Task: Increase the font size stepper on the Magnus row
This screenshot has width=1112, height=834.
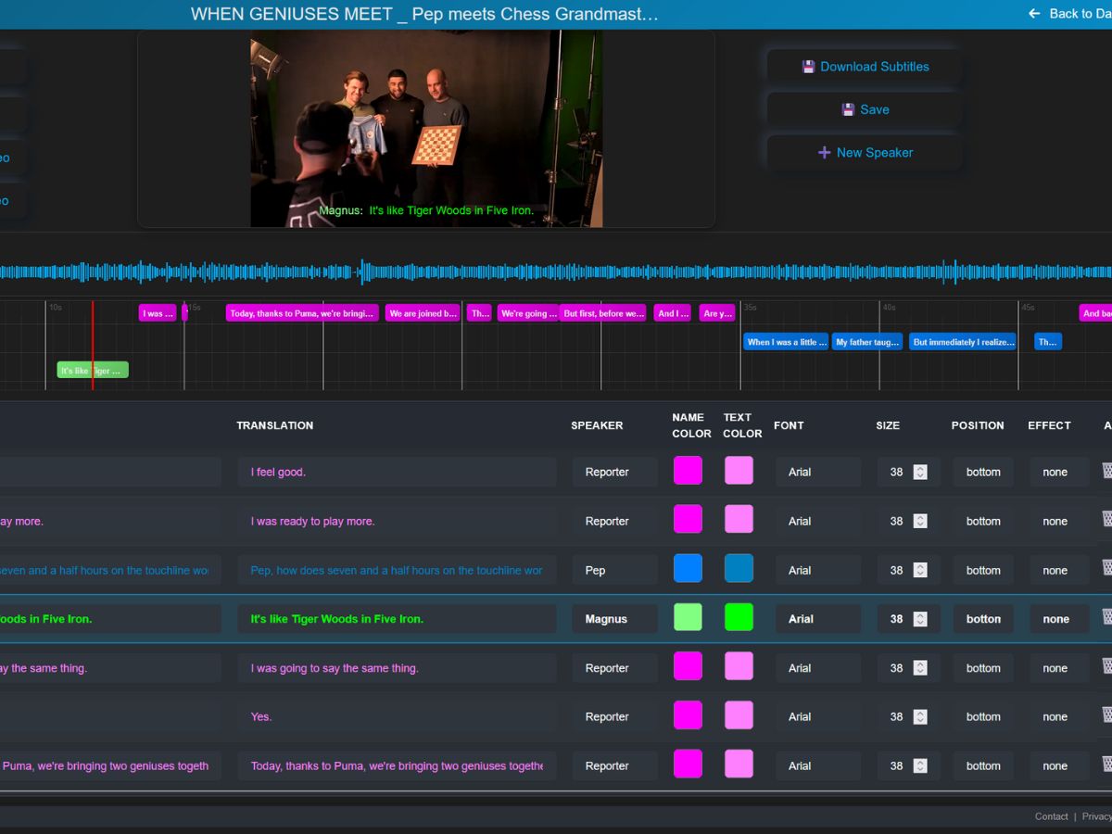Action: [x=919, y=613]
